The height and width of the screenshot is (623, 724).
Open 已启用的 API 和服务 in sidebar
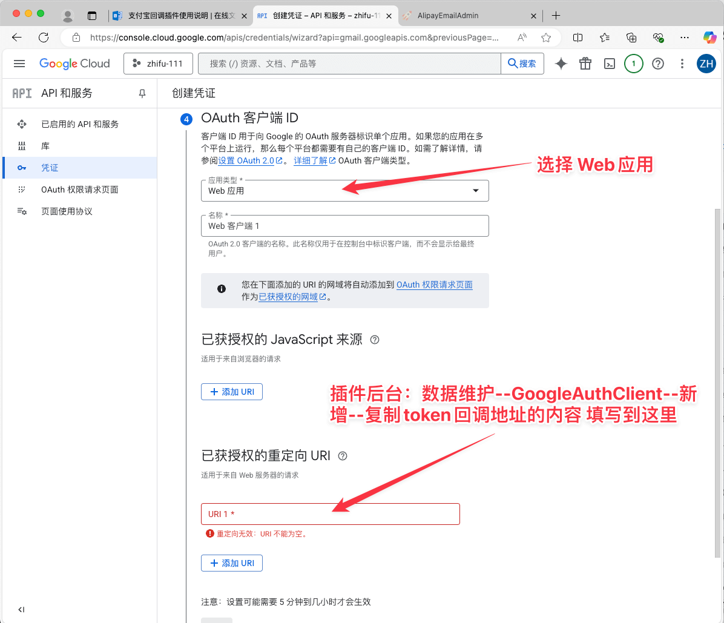coord(79,124)
